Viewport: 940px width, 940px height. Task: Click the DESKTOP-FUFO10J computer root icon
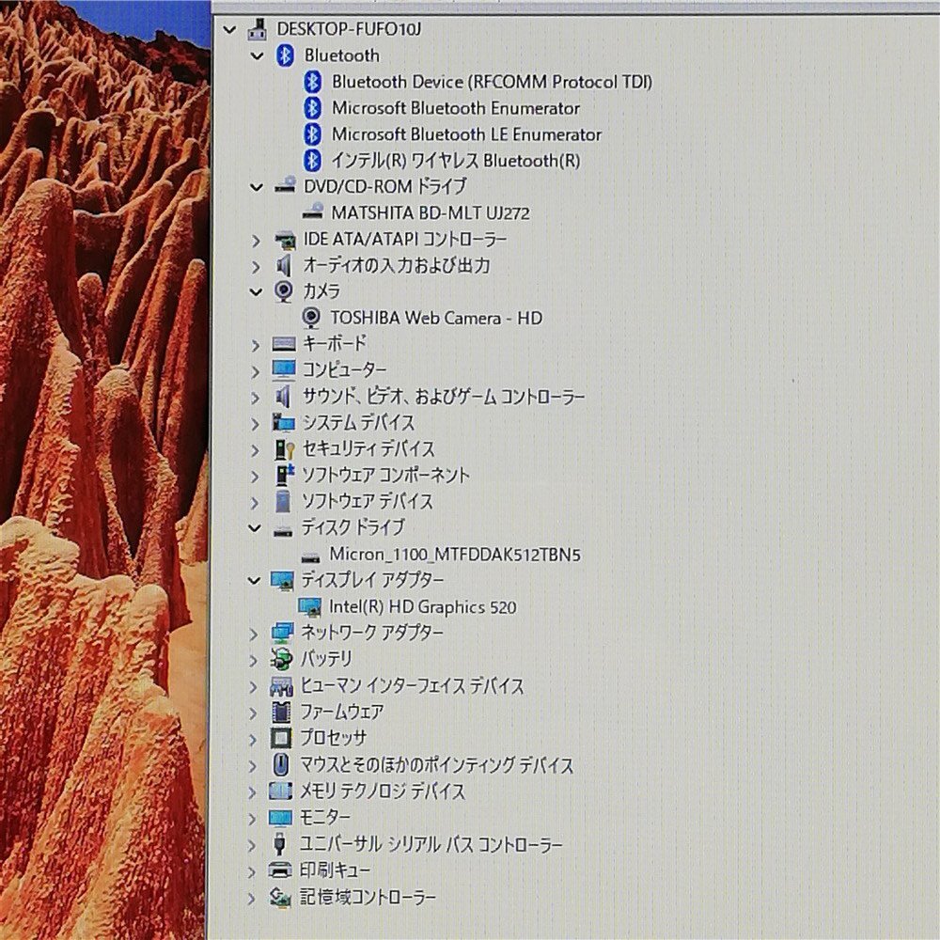pos(258,29)
